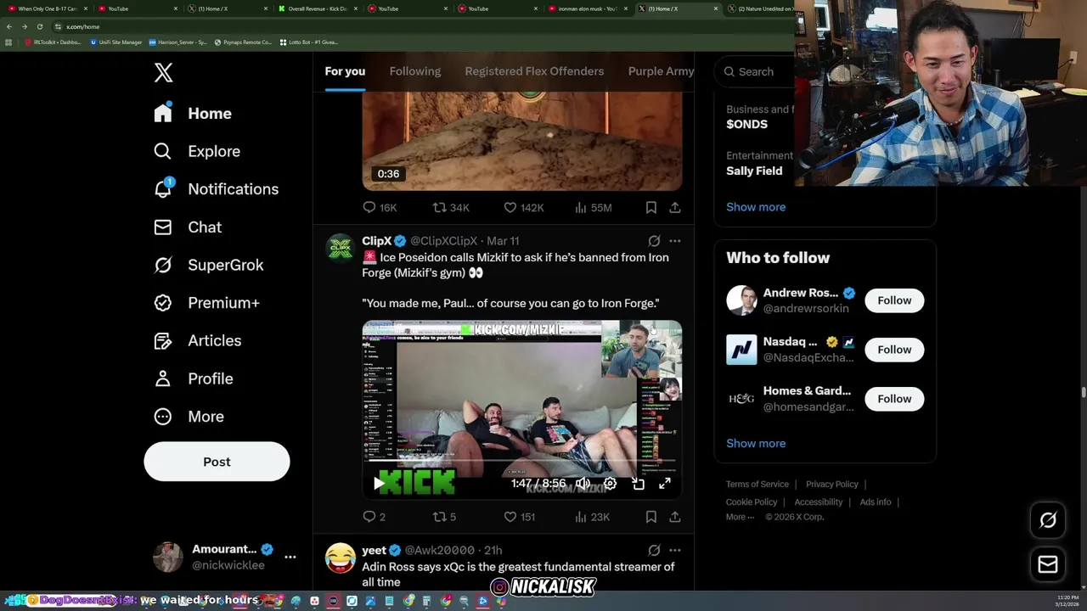Open the ClipX profile avatar
Screen dimensions: 1087x611
[341, 248]
